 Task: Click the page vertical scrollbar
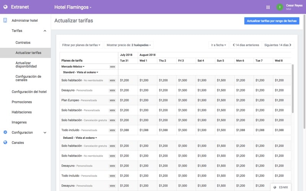[x=304, y=71]
